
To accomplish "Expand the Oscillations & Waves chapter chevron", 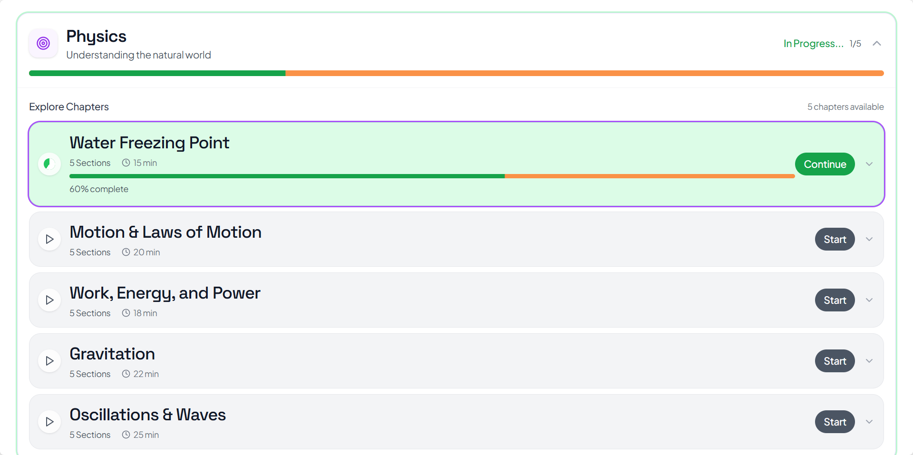I will pos(869,422).
